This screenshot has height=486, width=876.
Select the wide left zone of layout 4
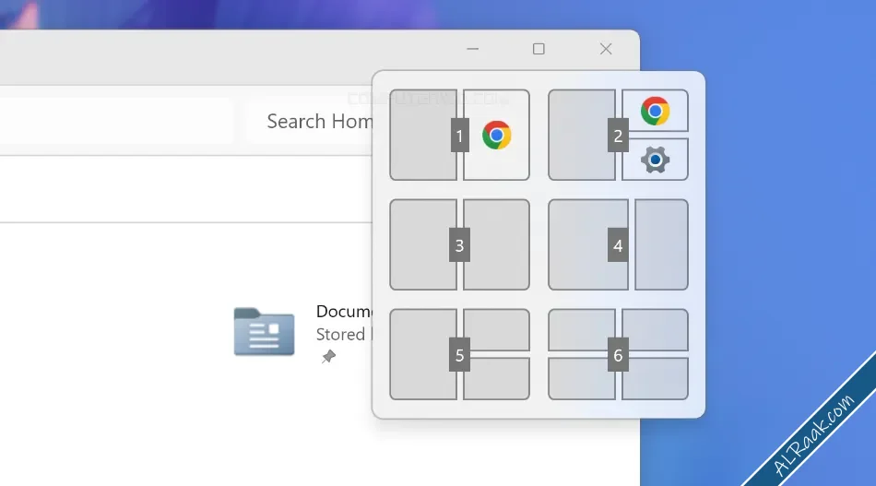(x=588, y=244)
